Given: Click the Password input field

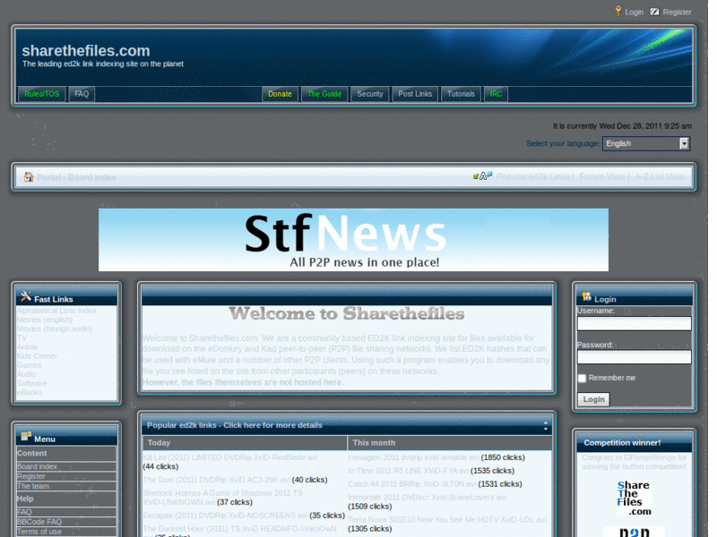Looking at the screenshot, I should (x=635, y=357).
